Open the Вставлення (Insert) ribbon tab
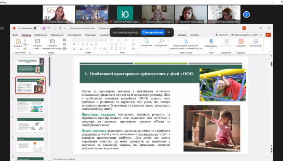The width and height of the screenshot is (283, 161). coord(40,35)
